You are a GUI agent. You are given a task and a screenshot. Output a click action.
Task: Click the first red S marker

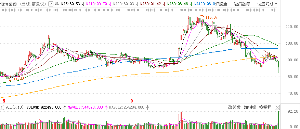[x=4, y=100]
